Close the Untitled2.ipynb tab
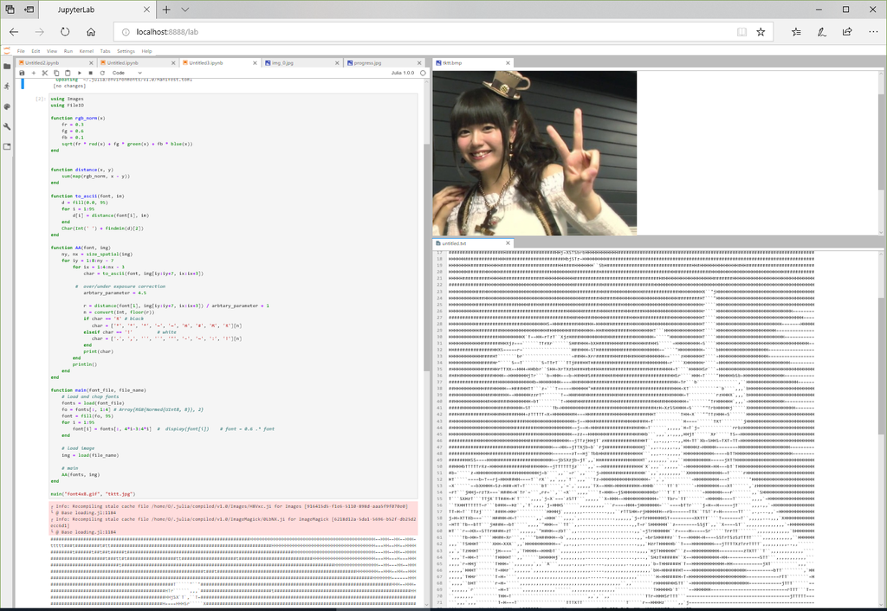This screenshot has height=611, width=887. tap(90, 62)
